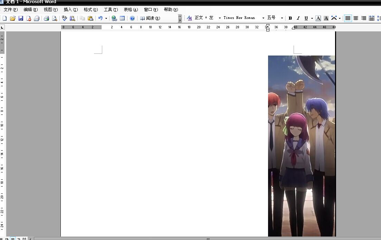Open the 五号 font size dropdown
Viewport: 381px width, 240px height.
[282, 18]
